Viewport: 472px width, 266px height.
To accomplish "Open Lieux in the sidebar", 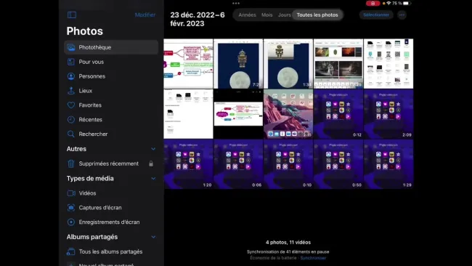I will (111, 91).
